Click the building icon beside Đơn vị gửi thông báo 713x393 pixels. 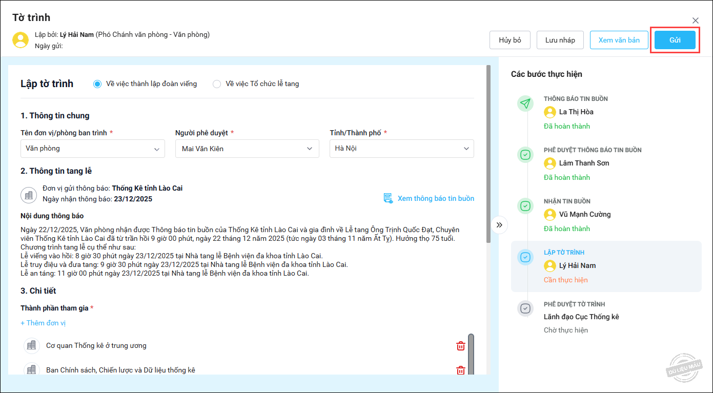pyautogui.click(x=29, y=195)
